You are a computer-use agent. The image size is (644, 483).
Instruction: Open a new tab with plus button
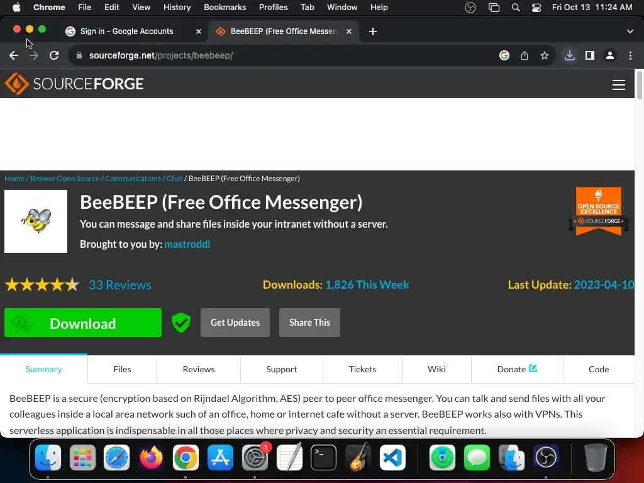372,31
